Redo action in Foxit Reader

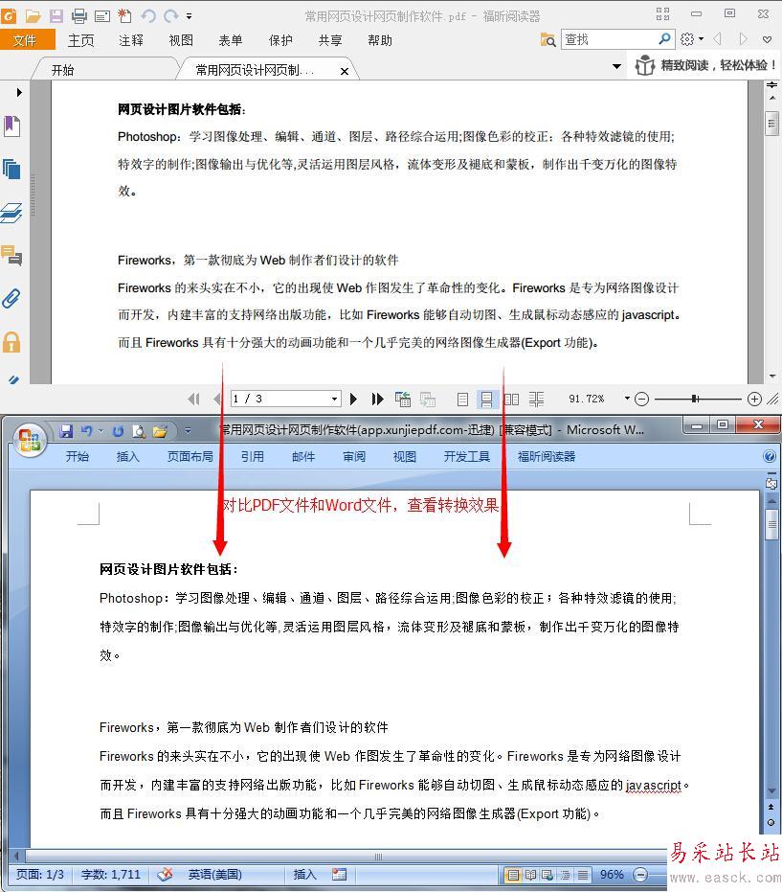click(170, 16)
